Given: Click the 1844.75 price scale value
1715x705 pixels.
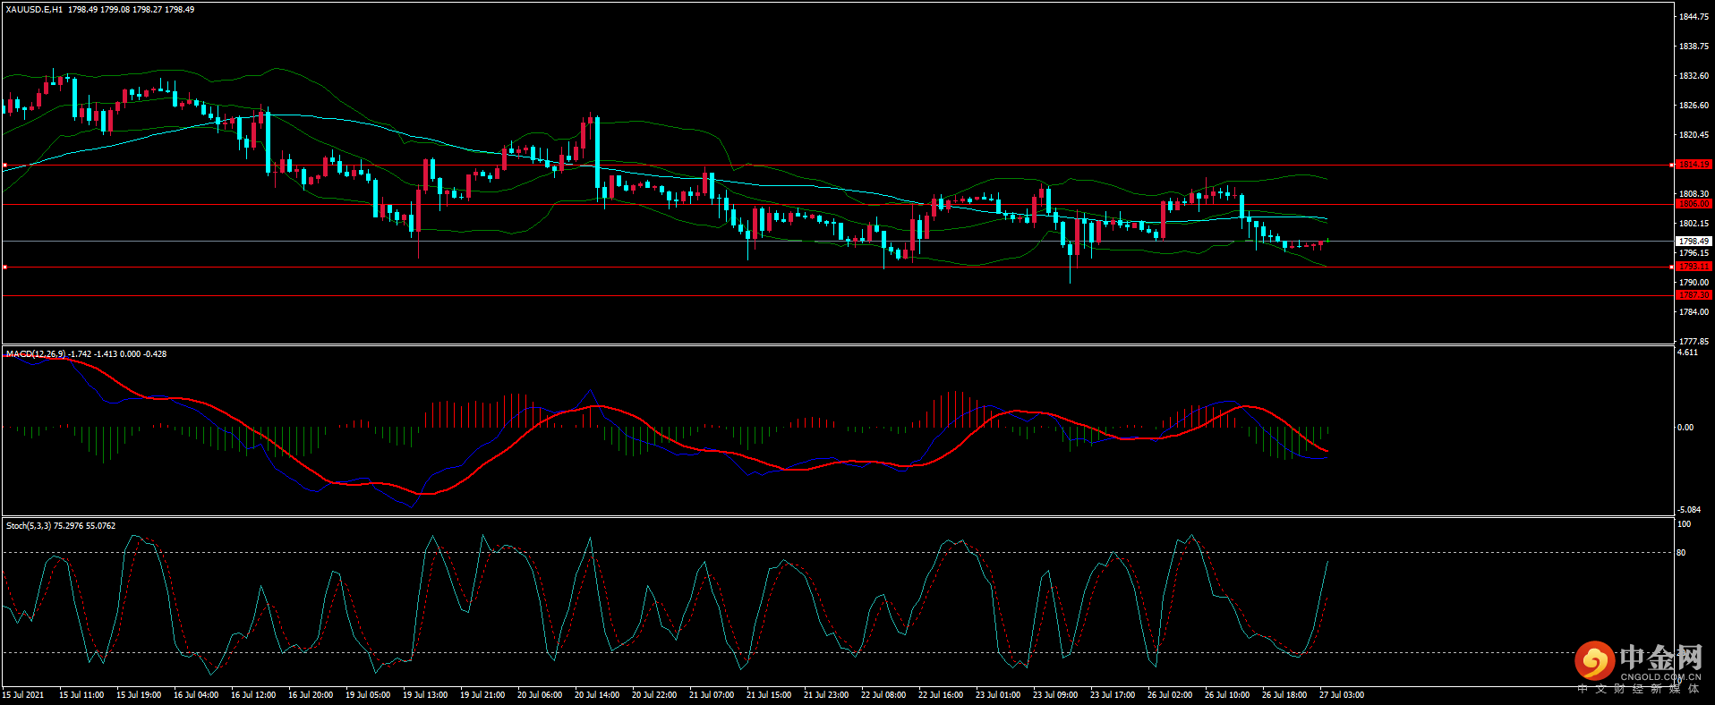Looking at the screenshot, I should (1693, 17).
